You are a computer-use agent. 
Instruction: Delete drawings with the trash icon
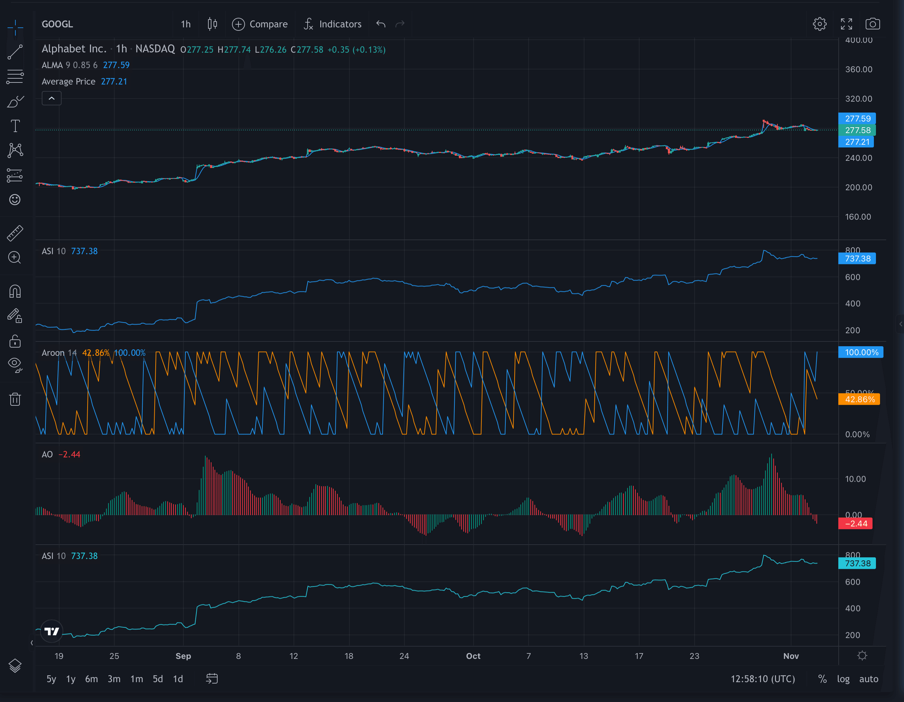tap(15, 400)
